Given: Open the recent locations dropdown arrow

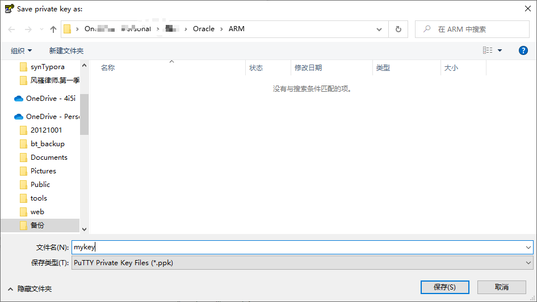Looking at the screenshot, I should pos(41,29).
